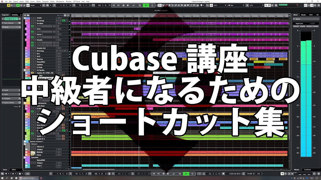Viewport: 321px width, 180px height.
Task: Expand Sends inspector section
Action: coord(11,90)
